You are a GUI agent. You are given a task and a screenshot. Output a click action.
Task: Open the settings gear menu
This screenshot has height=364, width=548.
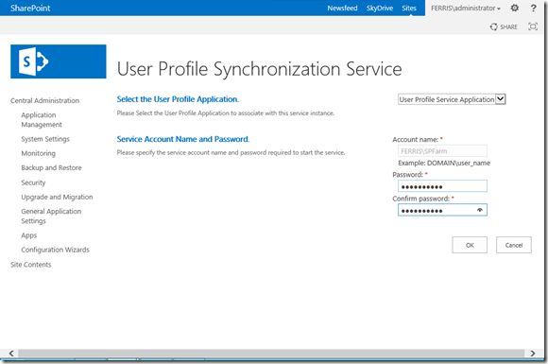pyautogui.click(x=514, y=8)
